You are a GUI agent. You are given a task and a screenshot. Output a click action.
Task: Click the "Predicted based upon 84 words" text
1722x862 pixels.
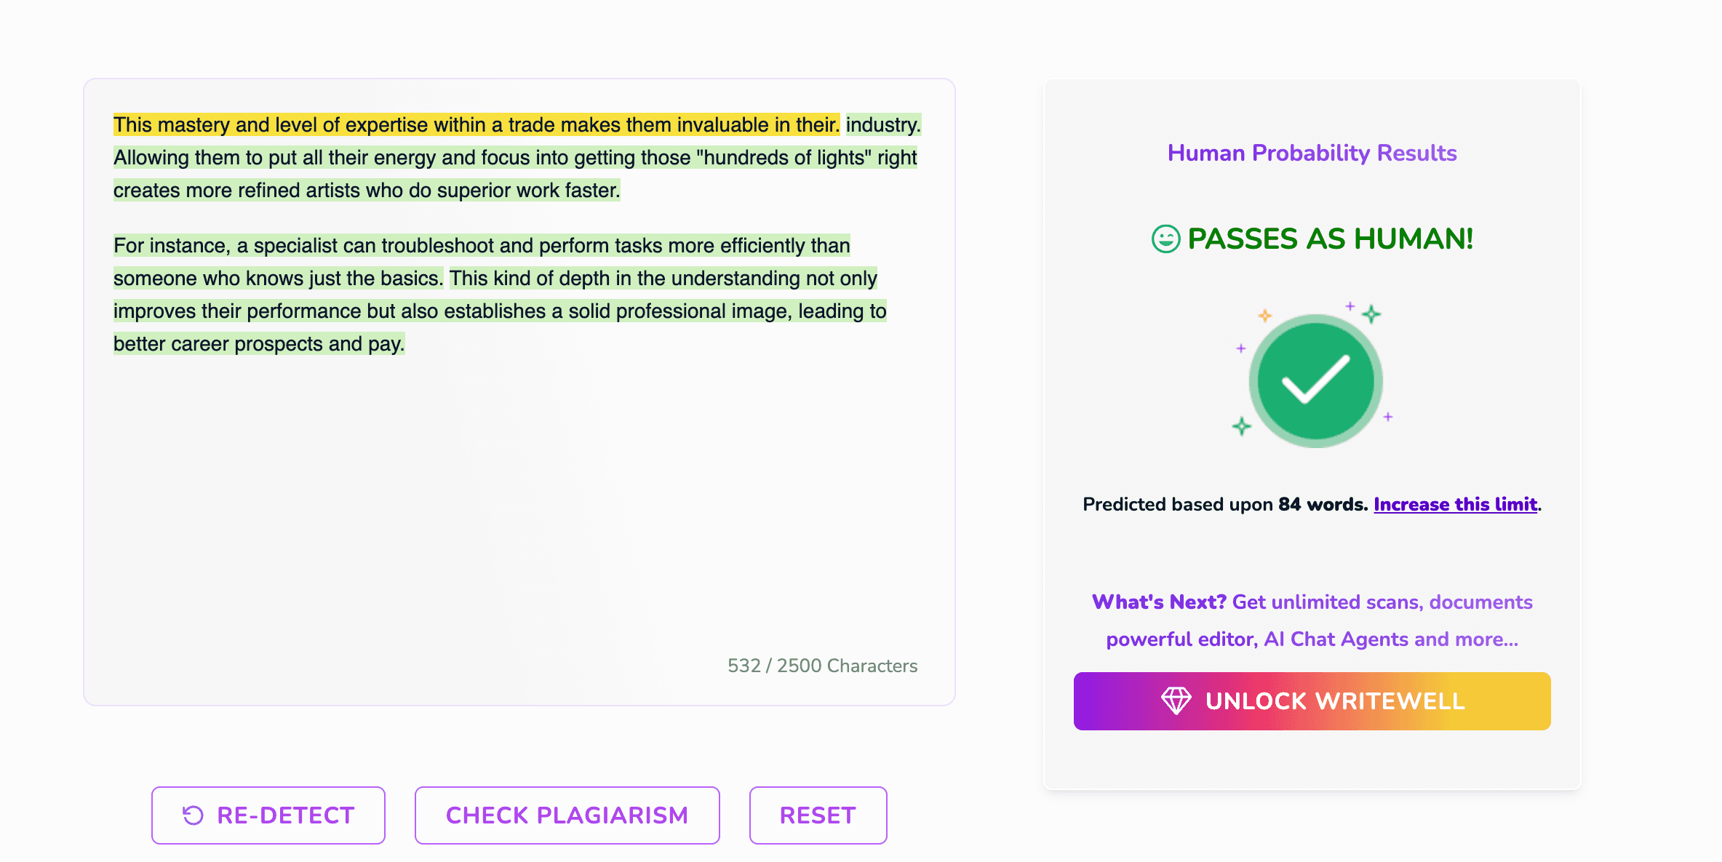[1224, 504]
